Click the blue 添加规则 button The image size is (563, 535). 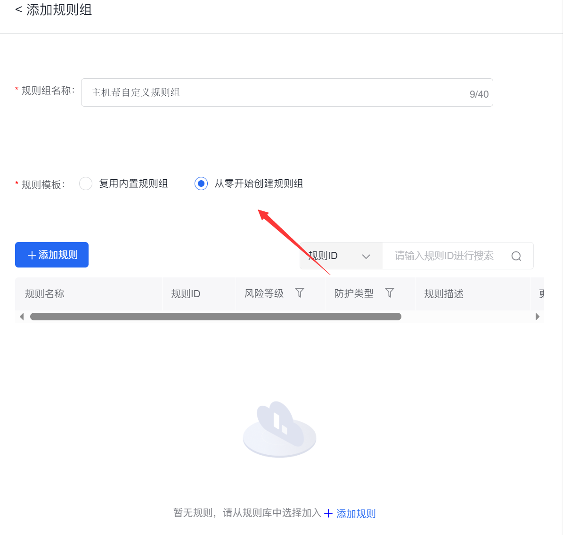tap(52, 255)
